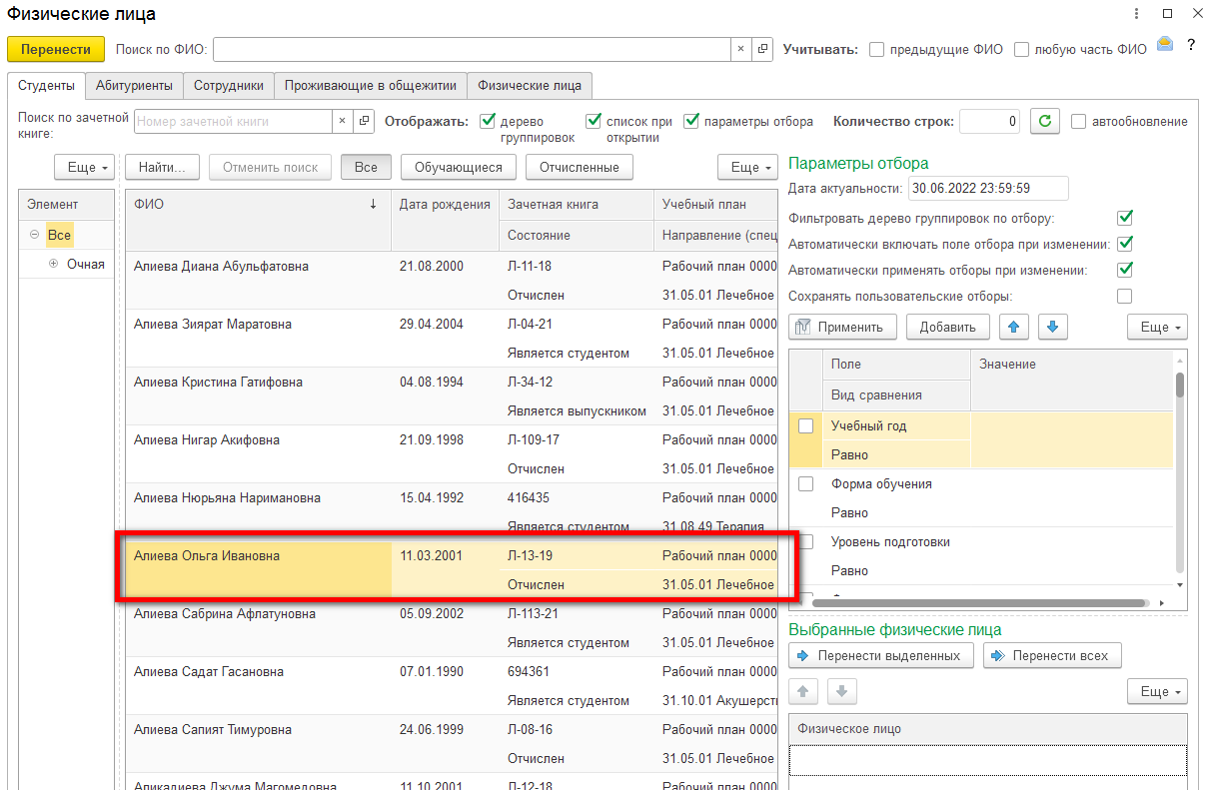Switch to the Студенты tab

tap(46, 86)
